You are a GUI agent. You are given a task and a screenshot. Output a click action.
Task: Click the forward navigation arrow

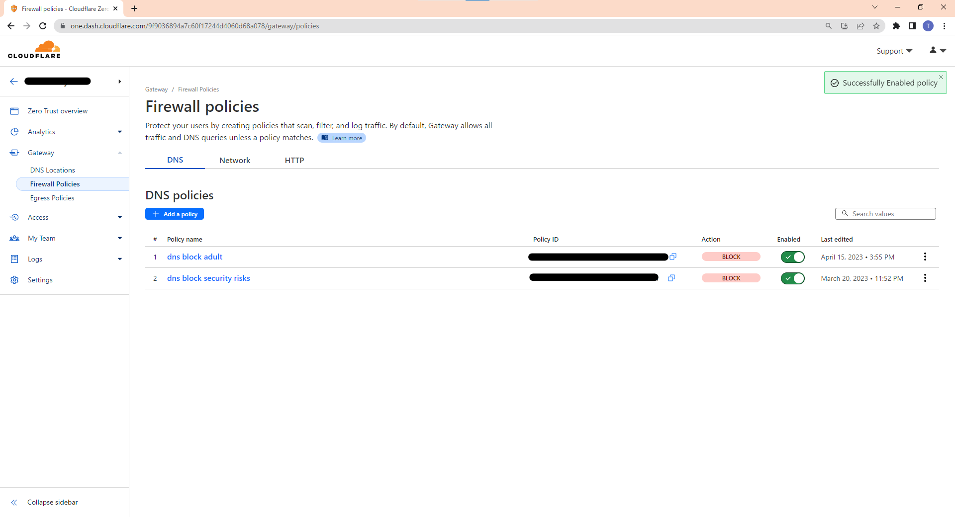(27, 26)
